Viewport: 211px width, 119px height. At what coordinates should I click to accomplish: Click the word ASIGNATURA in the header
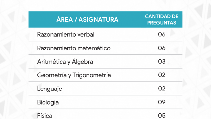(98, 20)
